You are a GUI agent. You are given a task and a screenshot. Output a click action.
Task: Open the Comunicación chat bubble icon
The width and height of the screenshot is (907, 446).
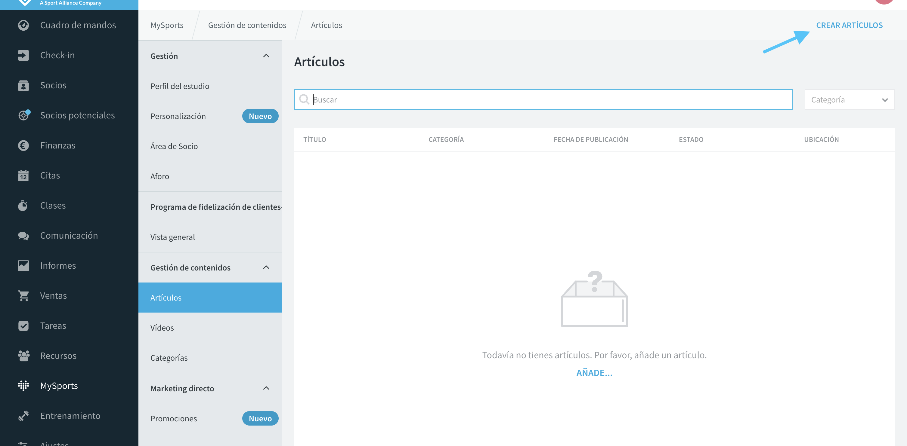click(23, 236)
